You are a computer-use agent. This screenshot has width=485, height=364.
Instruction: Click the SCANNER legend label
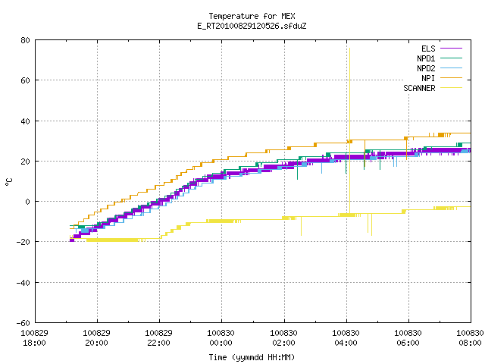pyautogui.click(x=419, y=88)
